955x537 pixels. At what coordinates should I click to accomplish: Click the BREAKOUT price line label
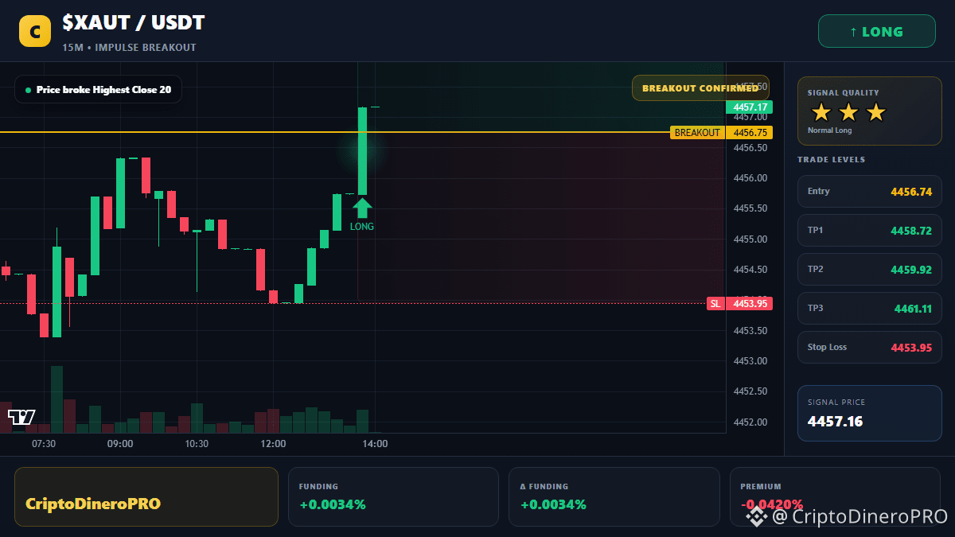coord(697,133)
